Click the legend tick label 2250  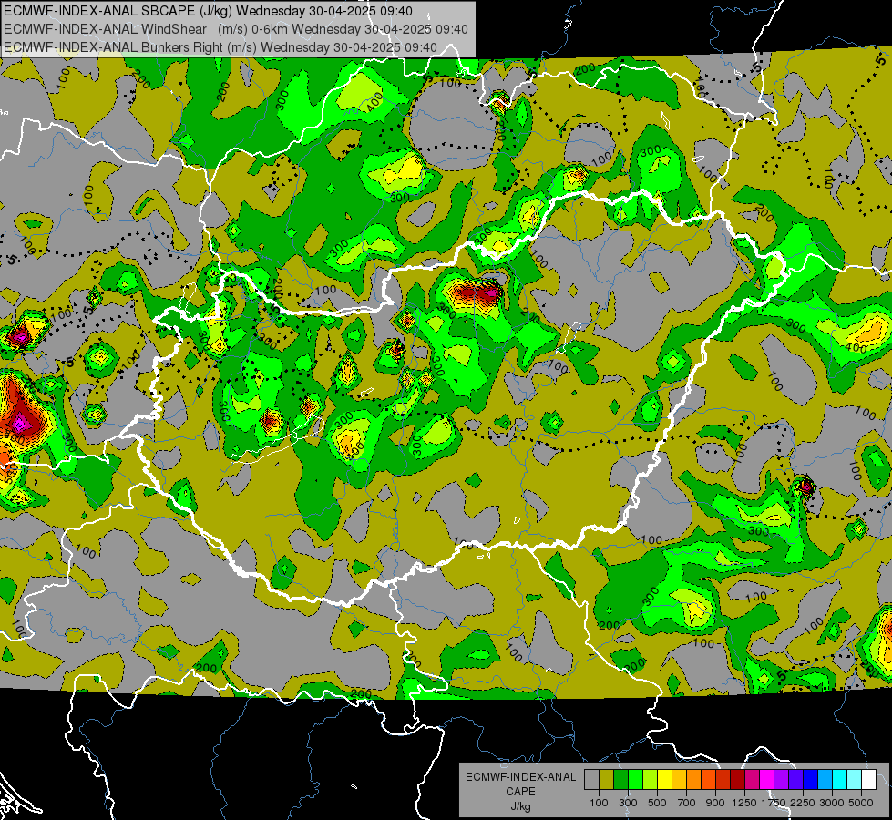click(803, 803)
